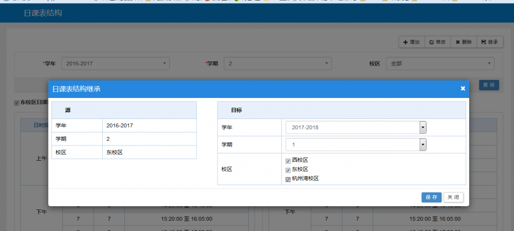Click the 增加 (add) toolbar button

pos(411,42)
